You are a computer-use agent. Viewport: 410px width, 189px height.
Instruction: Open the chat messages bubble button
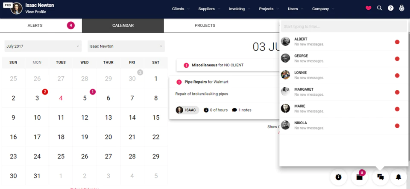pyautogui.click(x=381, y=177)
